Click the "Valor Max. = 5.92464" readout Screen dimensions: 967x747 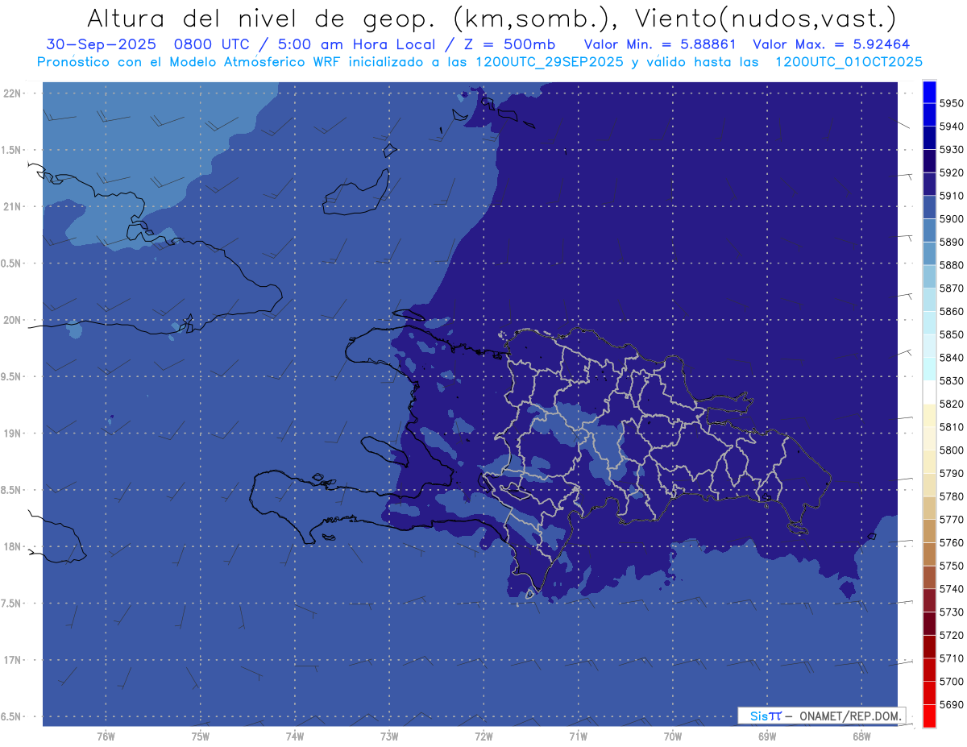click(832, 44)
